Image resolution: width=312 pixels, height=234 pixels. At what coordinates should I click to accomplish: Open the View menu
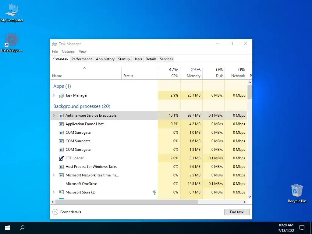pos(83,51)
